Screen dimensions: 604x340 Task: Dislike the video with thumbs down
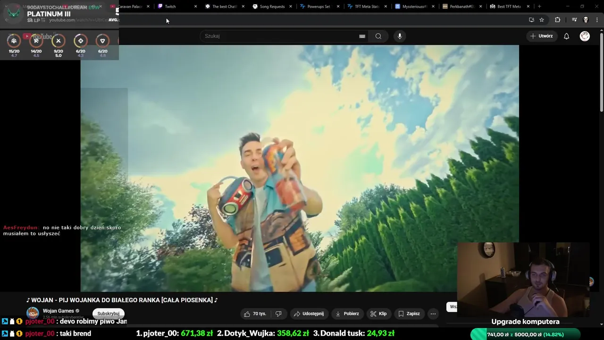[x=278, y=314]
